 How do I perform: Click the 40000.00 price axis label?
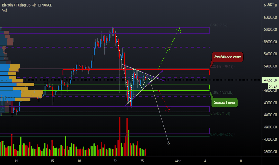coord(270,139)
